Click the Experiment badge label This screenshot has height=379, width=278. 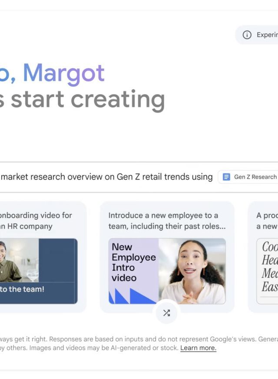click(x=267, y=35)
